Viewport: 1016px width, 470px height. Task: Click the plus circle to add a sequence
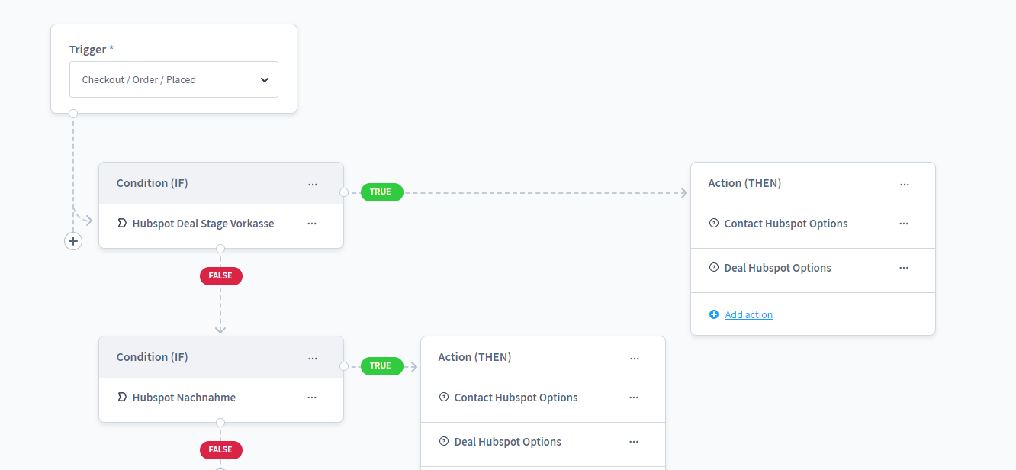point(73,241)
